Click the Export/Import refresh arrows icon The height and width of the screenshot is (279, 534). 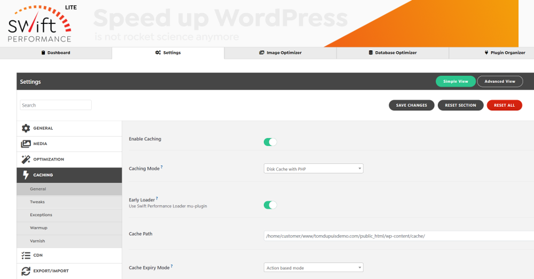pyautogui.click(x=26, y=271)
